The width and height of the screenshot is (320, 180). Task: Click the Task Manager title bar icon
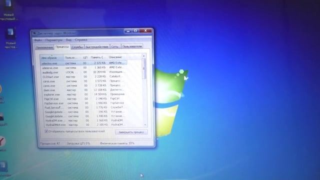click(x=34, y=33)
